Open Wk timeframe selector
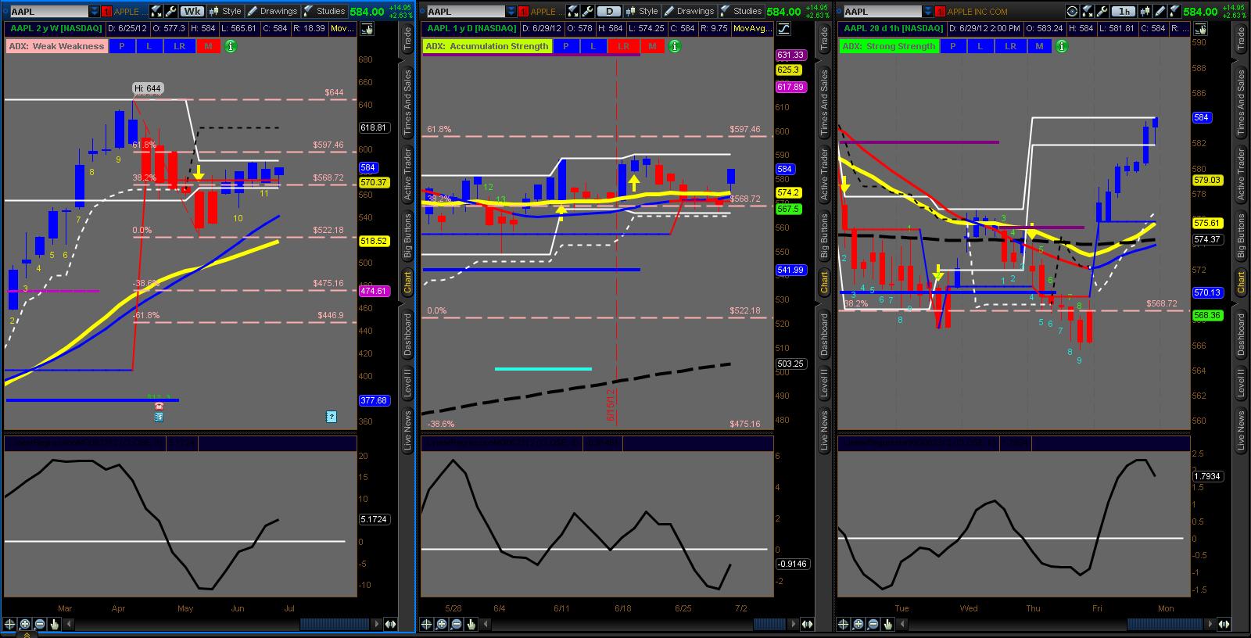 [x=192, y=12]
